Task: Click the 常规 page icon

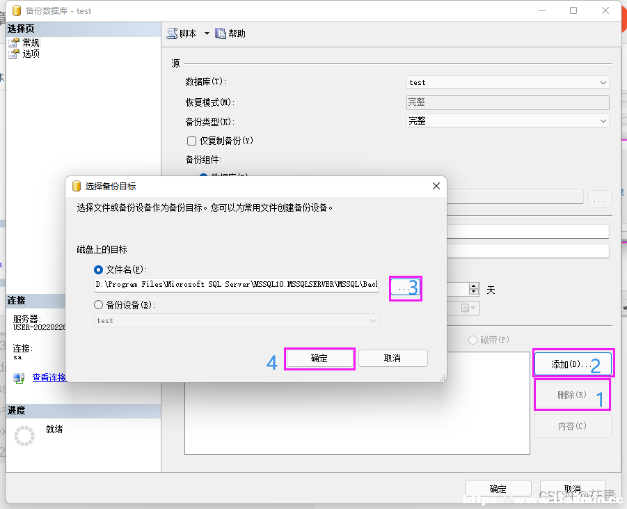Action: (x=14, y=42)
